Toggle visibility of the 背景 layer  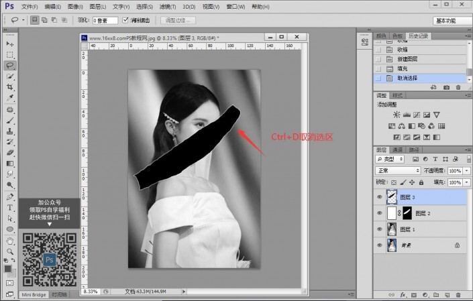pos(380,245)
